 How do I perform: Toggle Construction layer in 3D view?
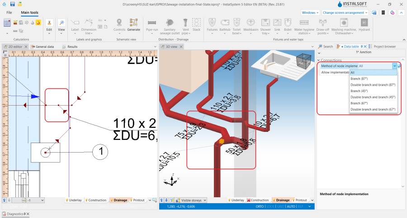(x=258, y=200)
